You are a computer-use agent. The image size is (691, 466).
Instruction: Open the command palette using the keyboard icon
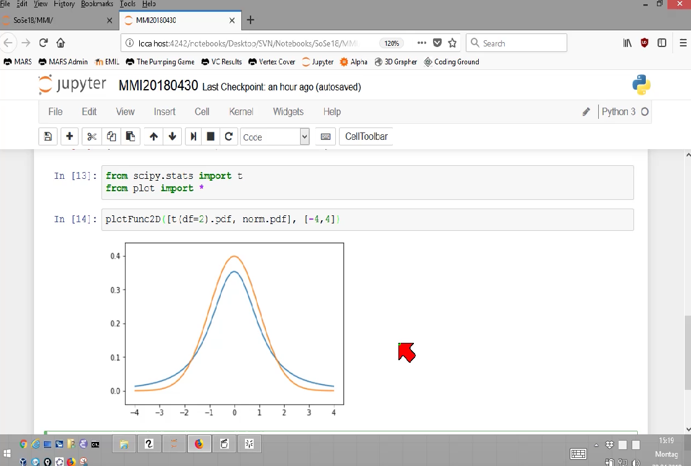[325, 137]
